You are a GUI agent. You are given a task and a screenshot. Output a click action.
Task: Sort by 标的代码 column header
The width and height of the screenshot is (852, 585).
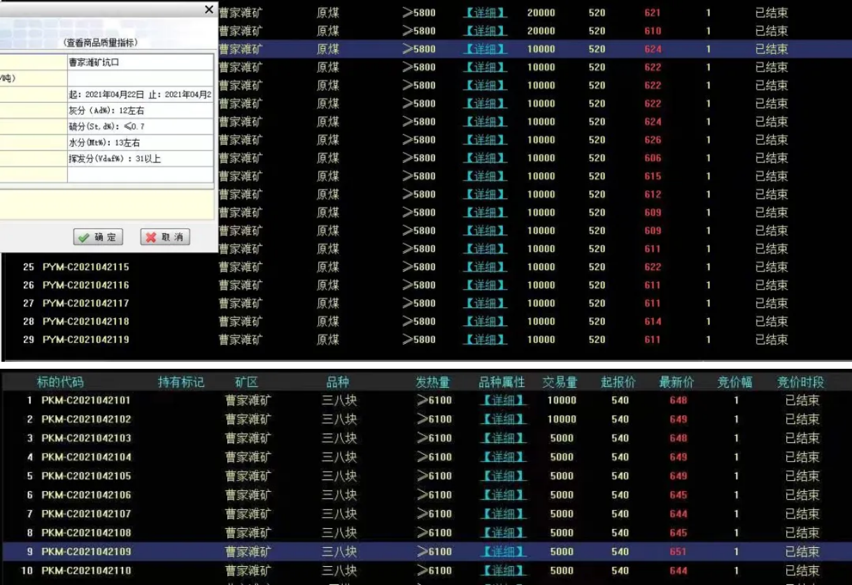(60, 383)
